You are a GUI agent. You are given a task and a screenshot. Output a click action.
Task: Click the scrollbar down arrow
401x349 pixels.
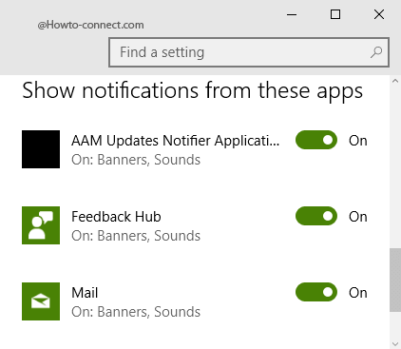395,344
